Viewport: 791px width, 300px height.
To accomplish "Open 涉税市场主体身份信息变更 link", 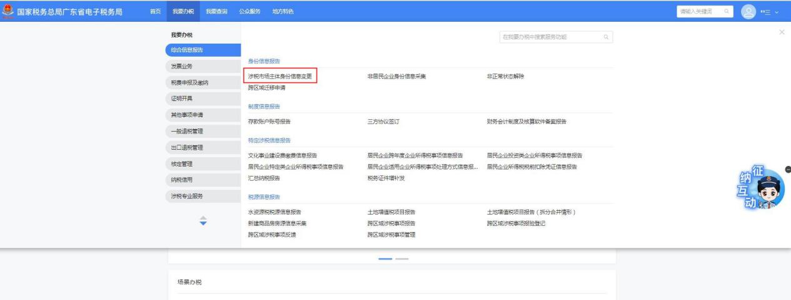I will (x=280, y=76).
